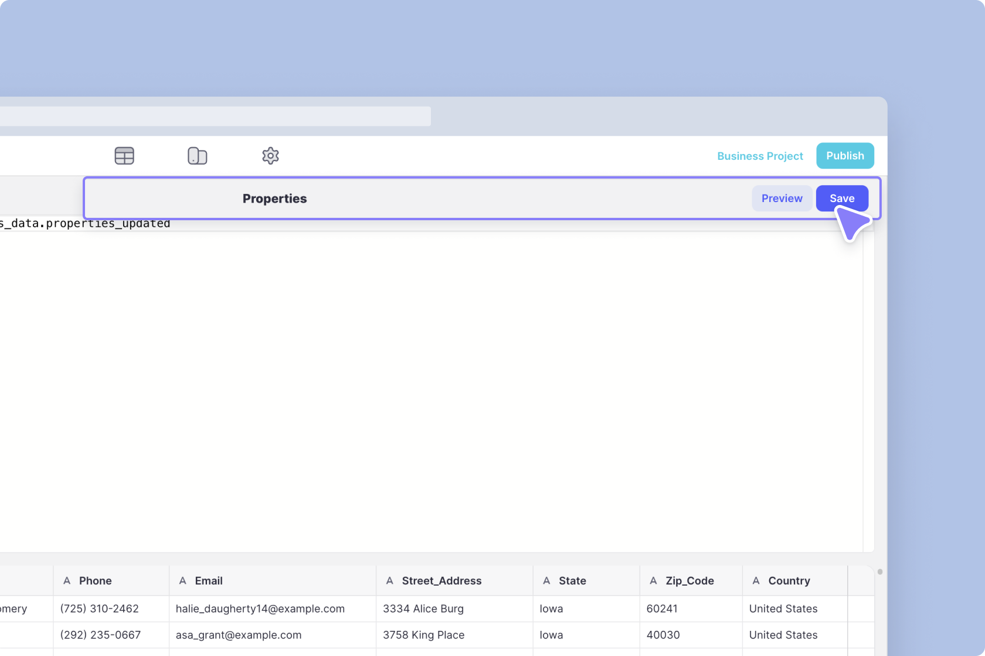Click the device preview layout icon

[x=197, y=156]
